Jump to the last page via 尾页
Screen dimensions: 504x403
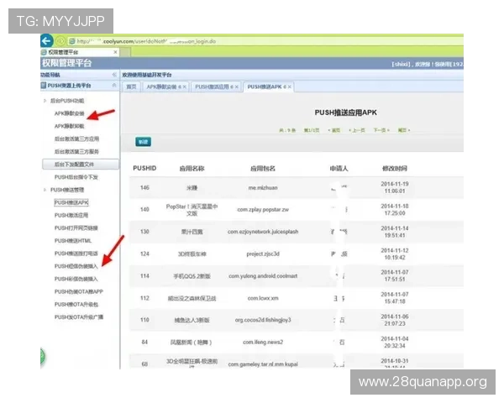(x=404, y=130)
